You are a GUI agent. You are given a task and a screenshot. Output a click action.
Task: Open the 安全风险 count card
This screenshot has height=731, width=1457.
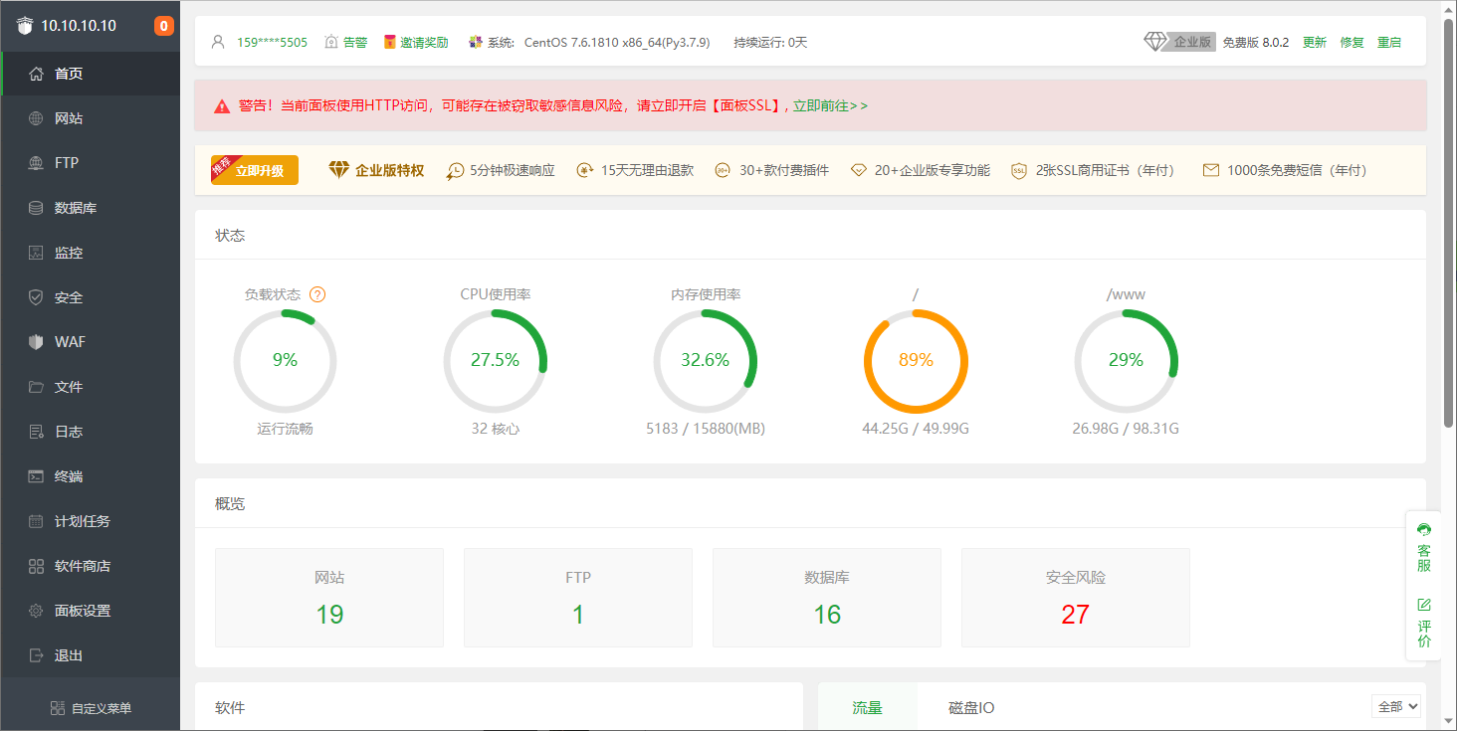[1075, 598]
